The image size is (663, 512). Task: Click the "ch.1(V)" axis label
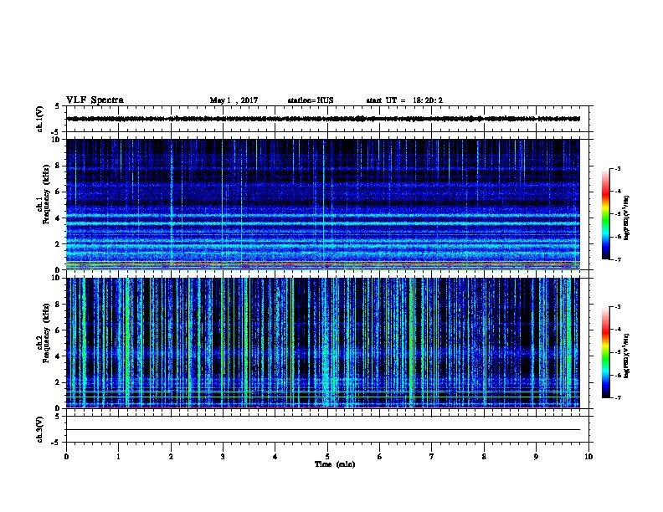[40, 119]
